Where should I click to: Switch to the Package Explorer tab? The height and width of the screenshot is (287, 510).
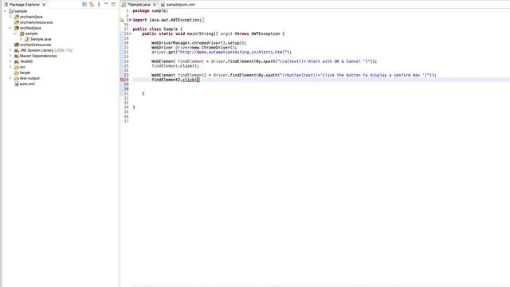(x=25, y=5)
